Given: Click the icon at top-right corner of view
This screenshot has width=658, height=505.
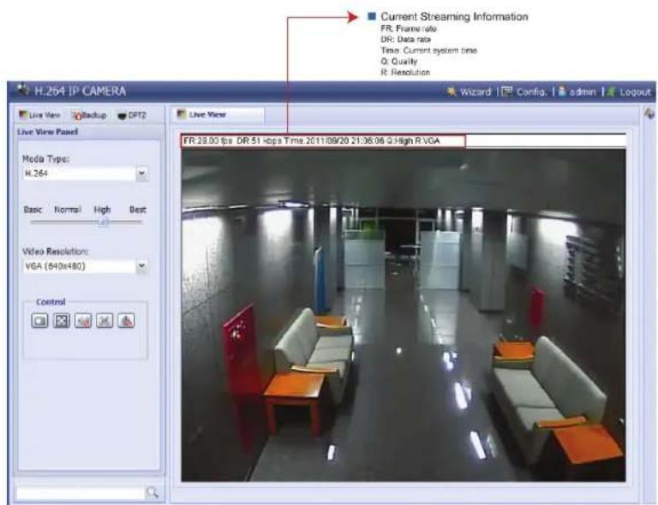Looking at the screenshot, I should tap(649, 113).
